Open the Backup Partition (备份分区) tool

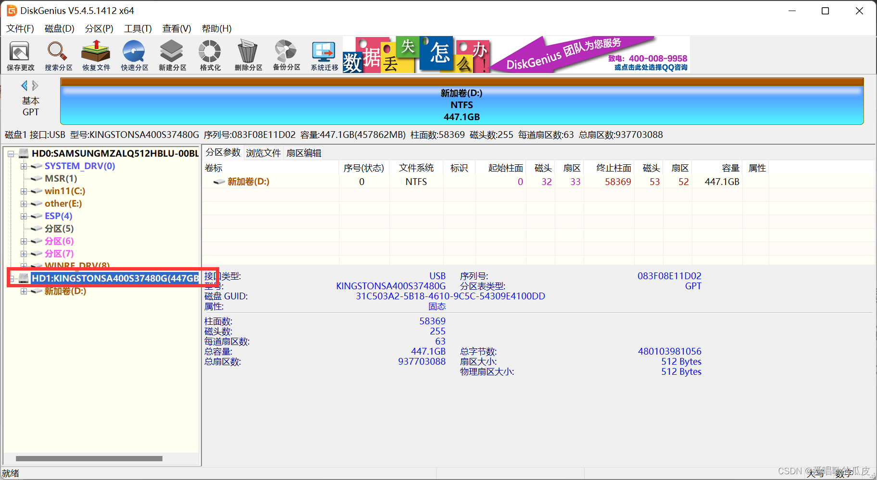286,55
